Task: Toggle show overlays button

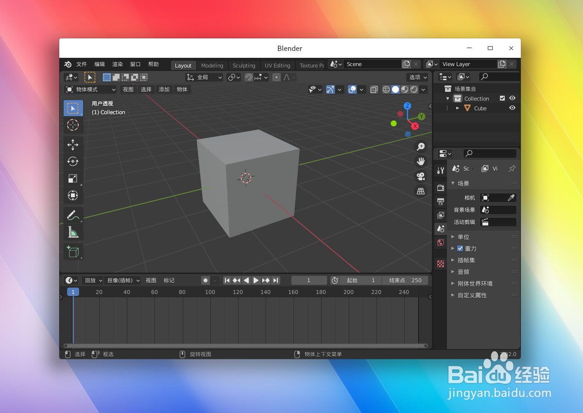Action: (352, 89)
